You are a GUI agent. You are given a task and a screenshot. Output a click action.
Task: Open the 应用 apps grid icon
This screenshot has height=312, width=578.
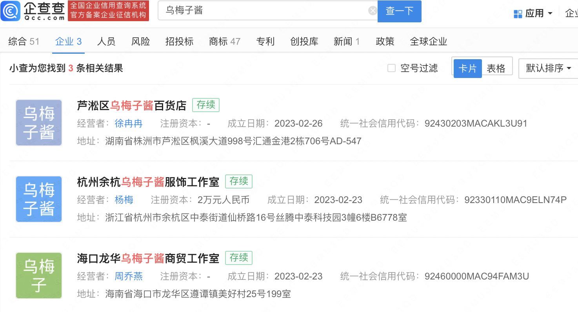pos(518,14)
